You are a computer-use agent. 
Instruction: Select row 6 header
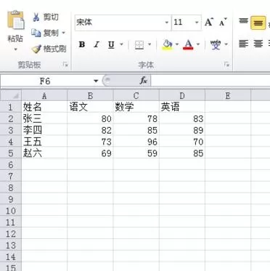(x=11, y=165)
